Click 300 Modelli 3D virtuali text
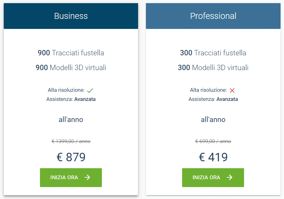284x199 pixels. click(213, 67)
